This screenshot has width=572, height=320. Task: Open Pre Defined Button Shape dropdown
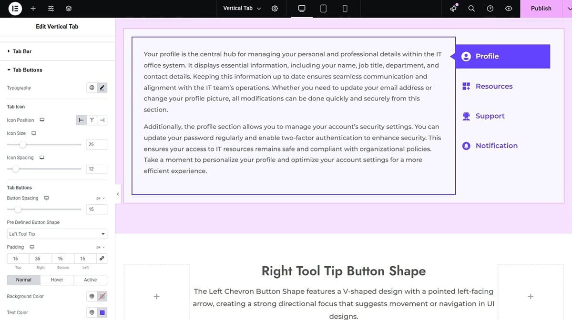click(57, 234)
